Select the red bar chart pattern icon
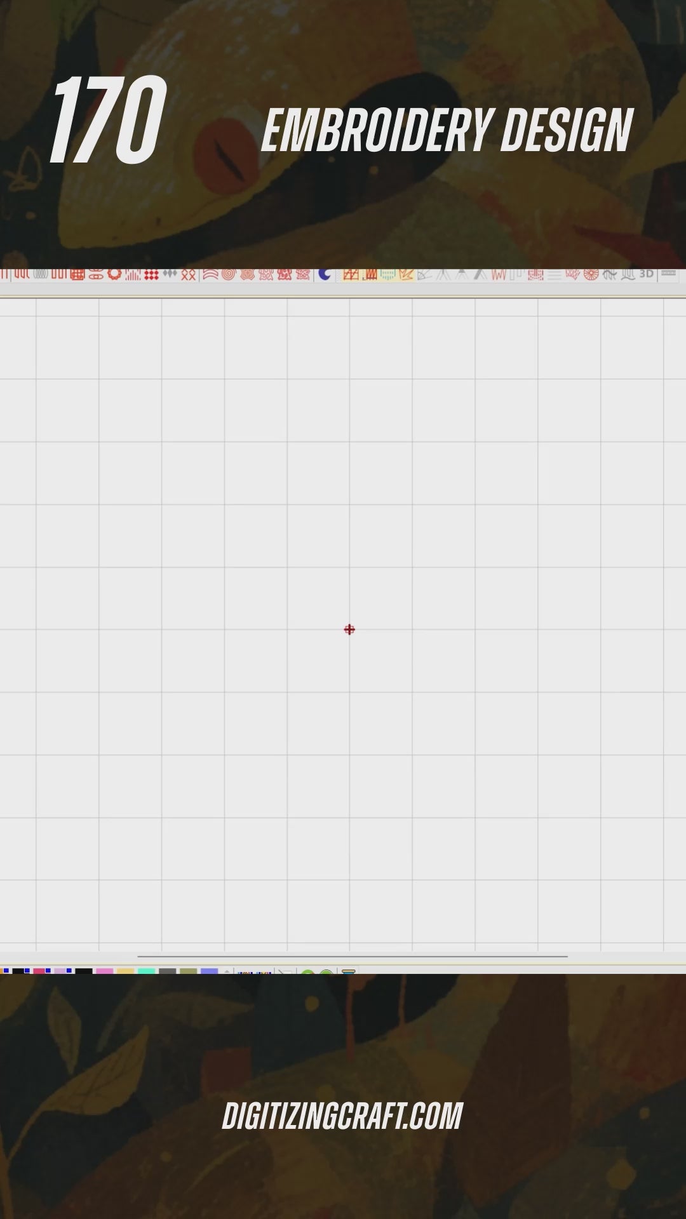 tap(133, 274)
